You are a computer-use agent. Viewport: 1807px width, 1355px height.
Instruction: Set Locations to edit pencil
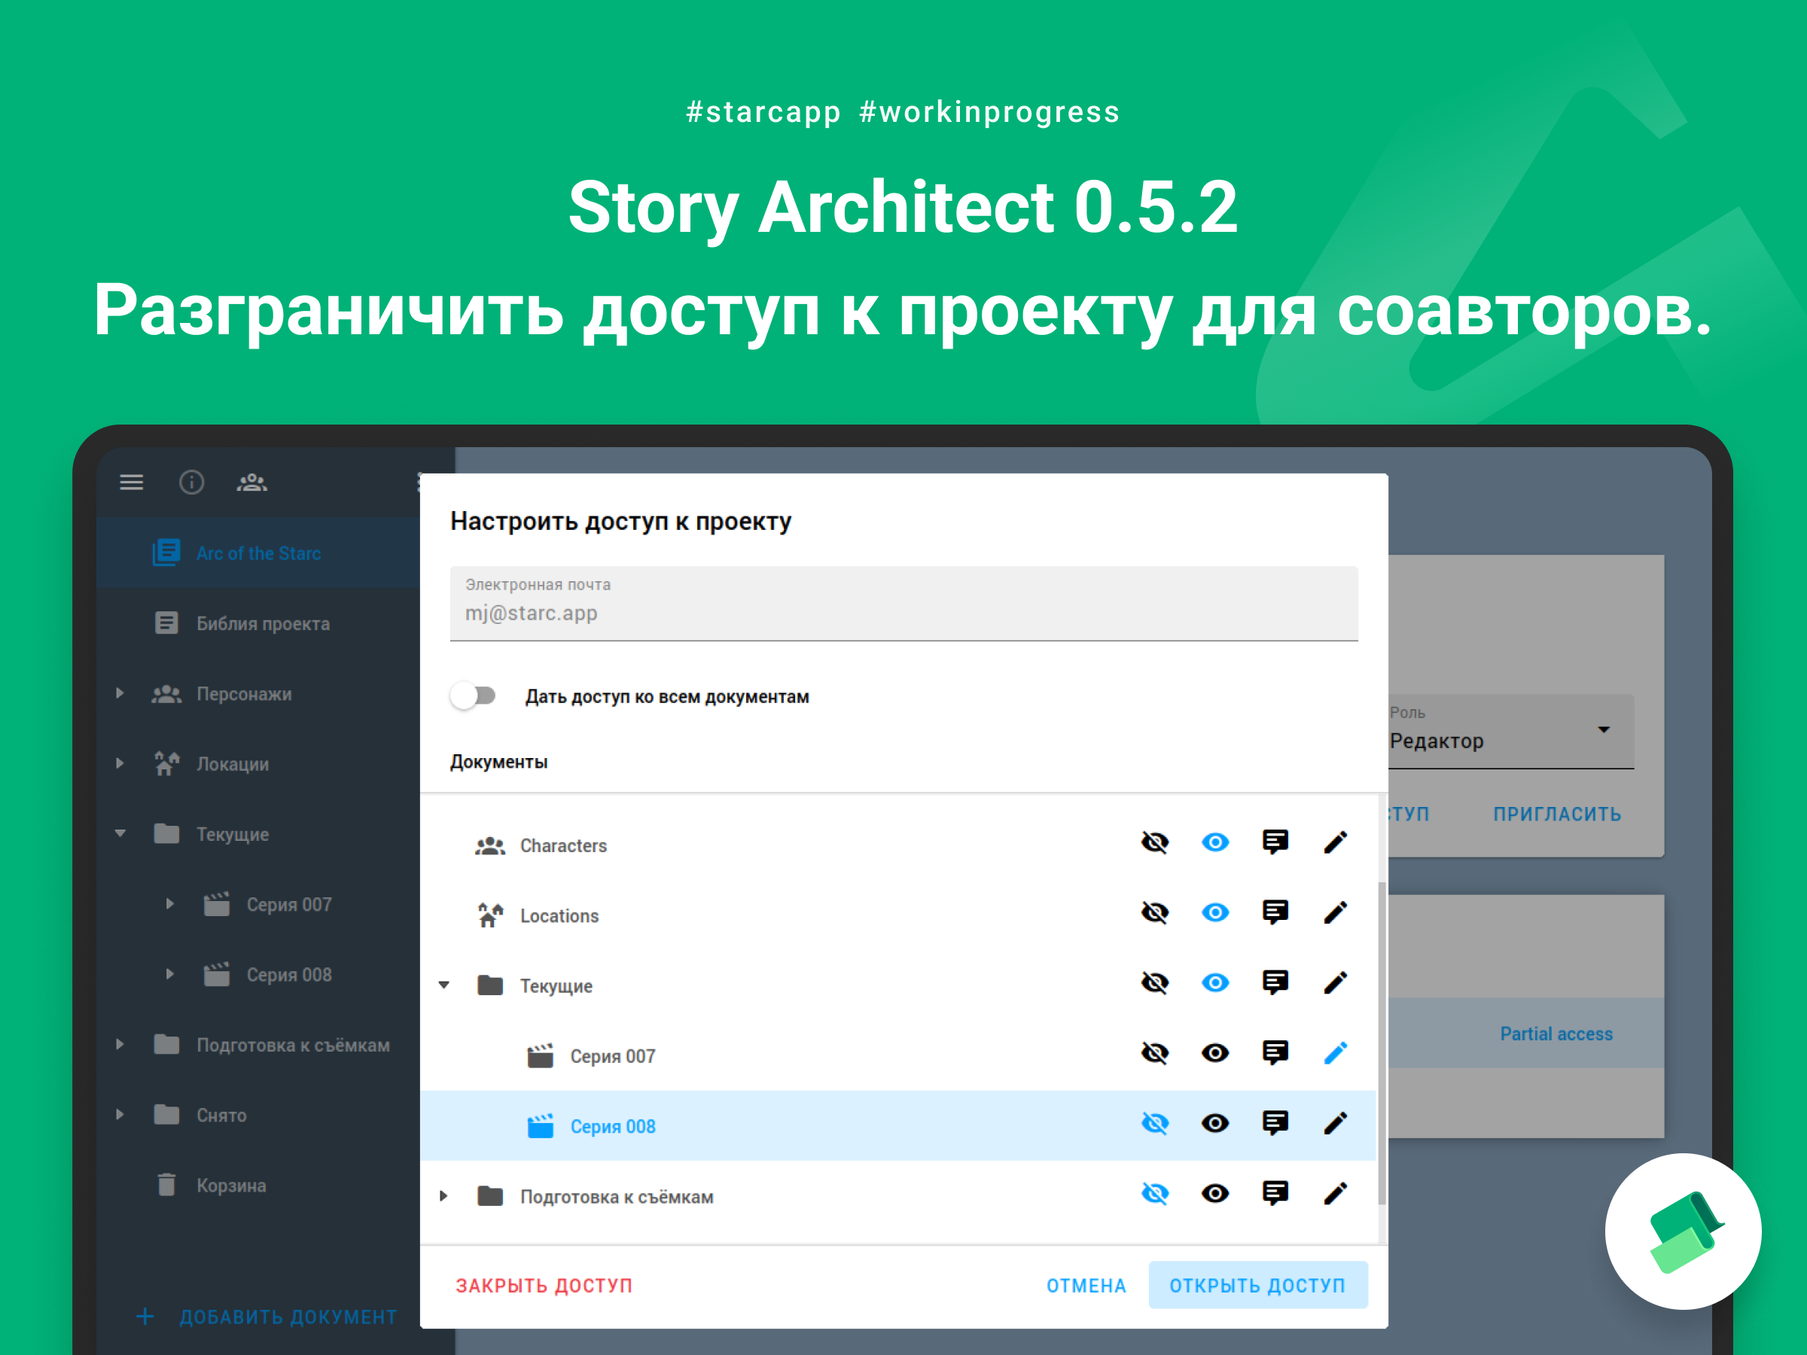click(x=1335, y=912)
